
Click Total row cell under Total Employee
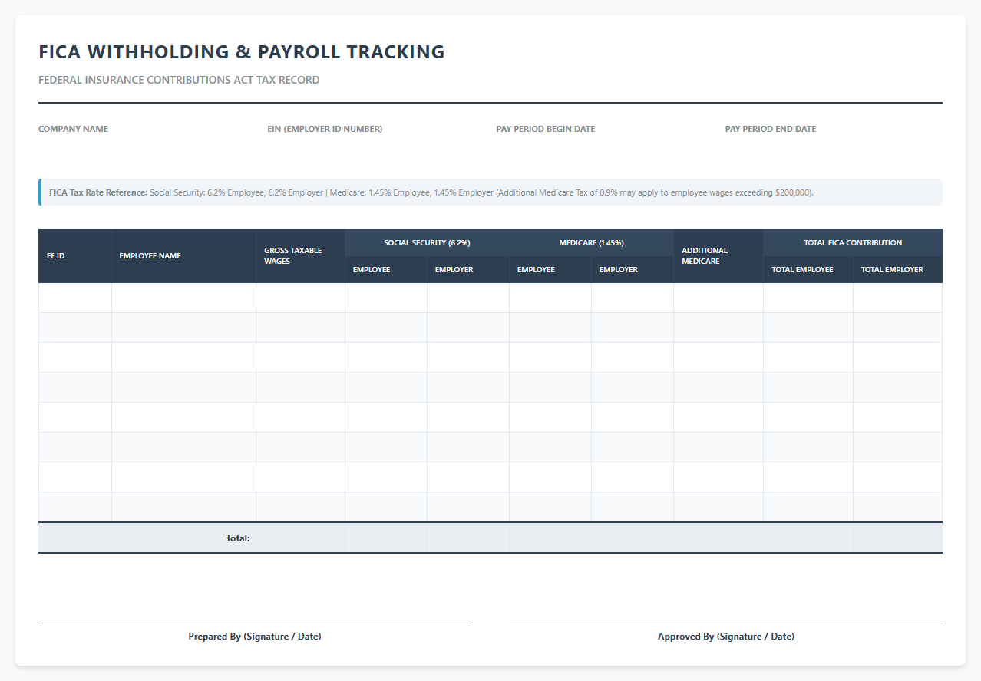(808, 538)
